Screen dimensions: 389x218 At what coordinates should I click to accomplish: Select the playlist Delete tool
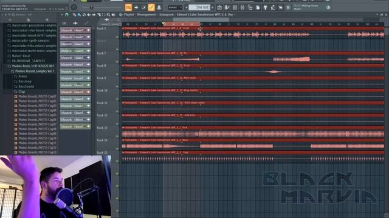(84, 15)
